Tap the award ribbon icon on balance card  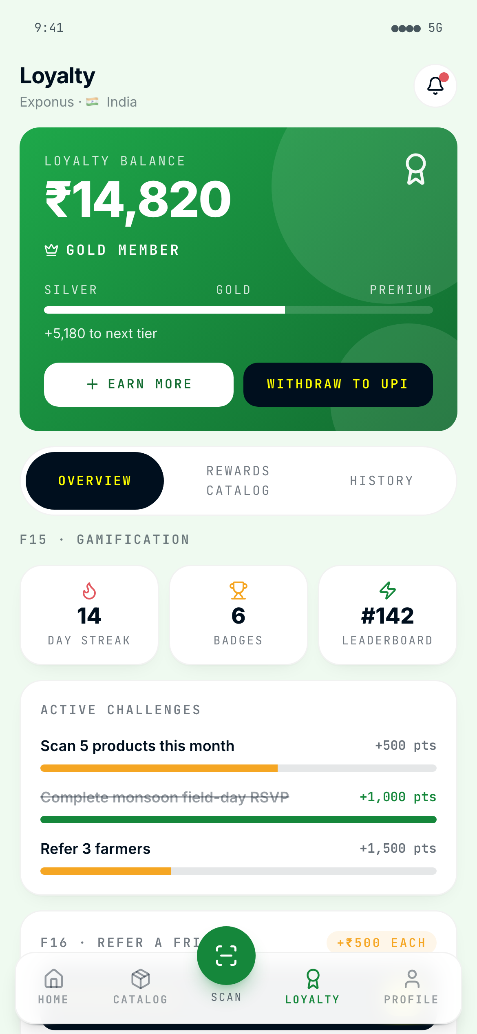coord(415,169)
